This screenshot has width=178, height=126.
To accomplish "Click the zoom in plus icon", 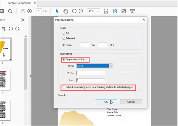I will pos(81,11).
